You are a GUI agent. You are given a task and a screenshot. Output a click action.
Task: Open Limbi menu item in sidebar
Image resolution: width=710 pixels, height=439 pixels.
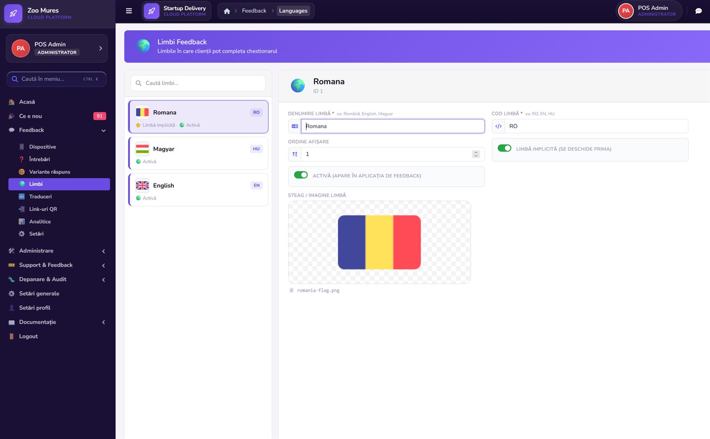[x=59, y=184]
